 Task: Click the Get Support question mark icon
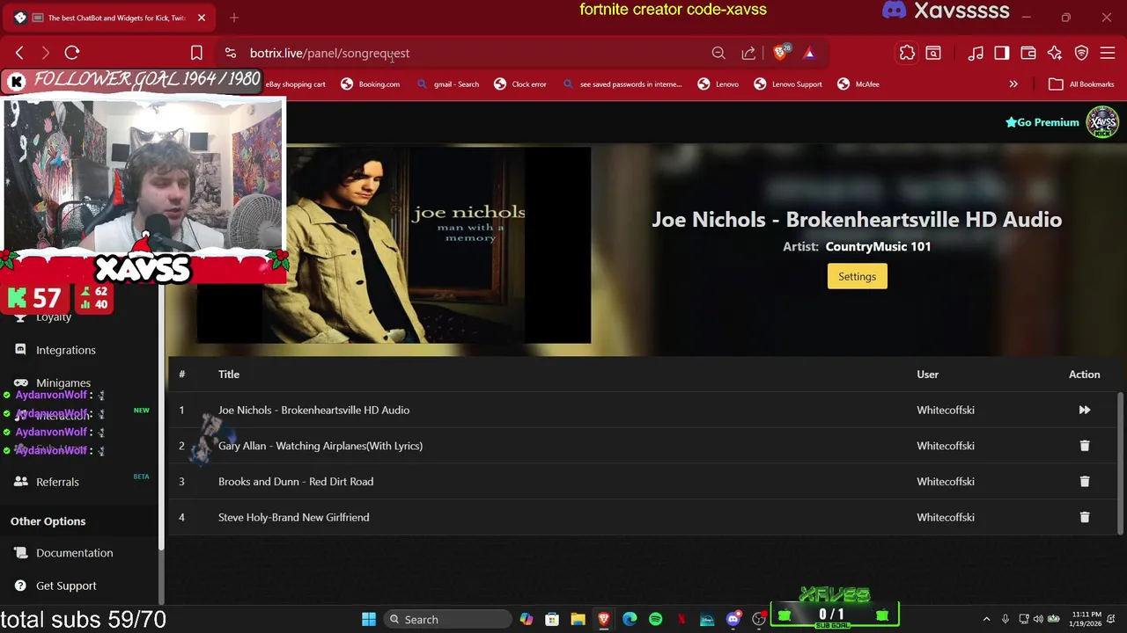pos(20,586)
